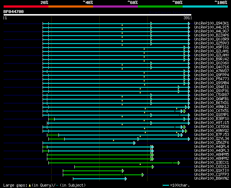Open the UniRef100_B8AYN2 entry
The width and height of the screenshot is (231, 188).
point(212,179)
